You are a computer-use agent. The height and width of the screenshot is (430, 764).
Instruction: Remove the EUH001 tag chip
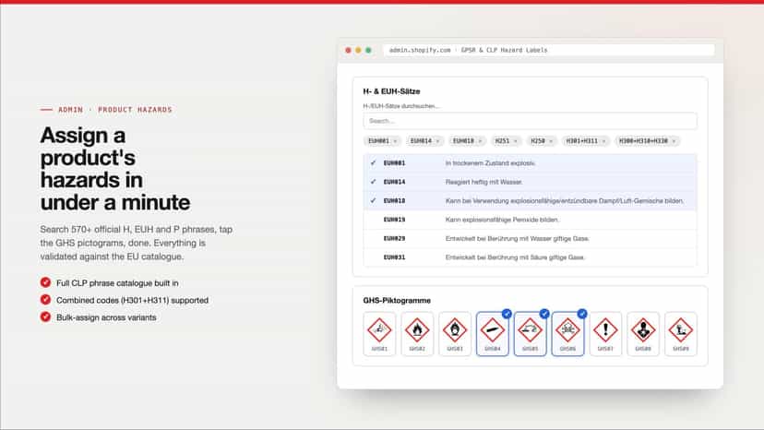[x=395, y=141]
